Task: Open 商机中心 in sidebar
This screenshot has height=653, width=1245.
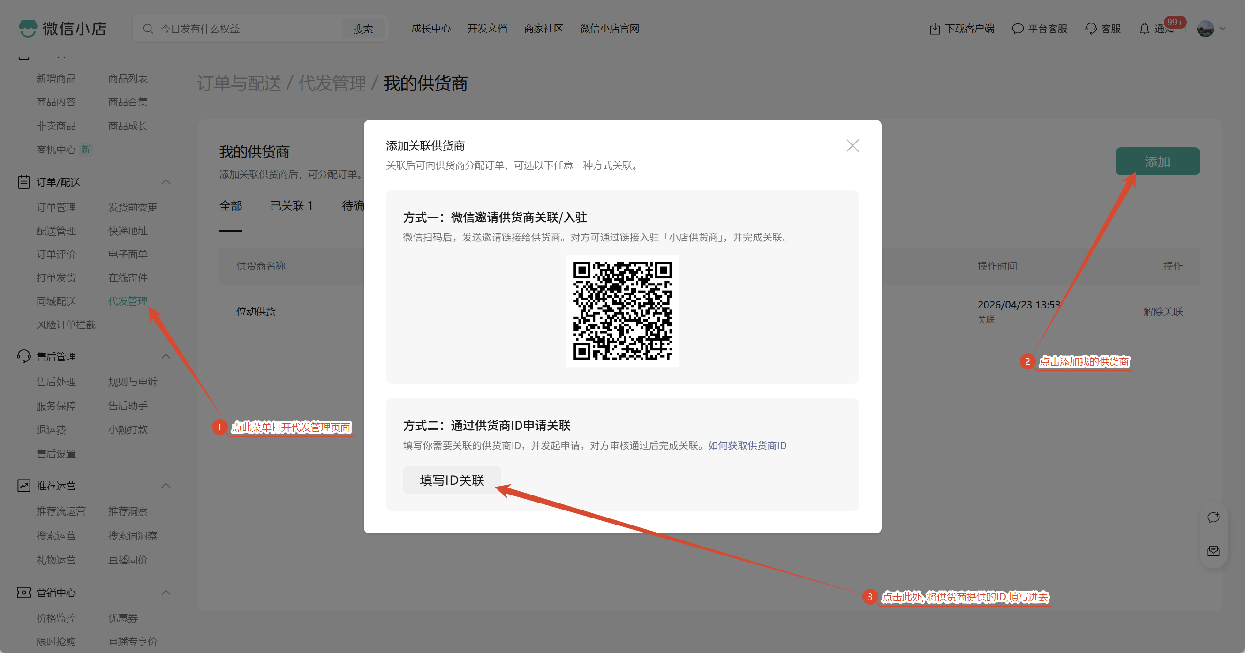Action: coord(56,150)
